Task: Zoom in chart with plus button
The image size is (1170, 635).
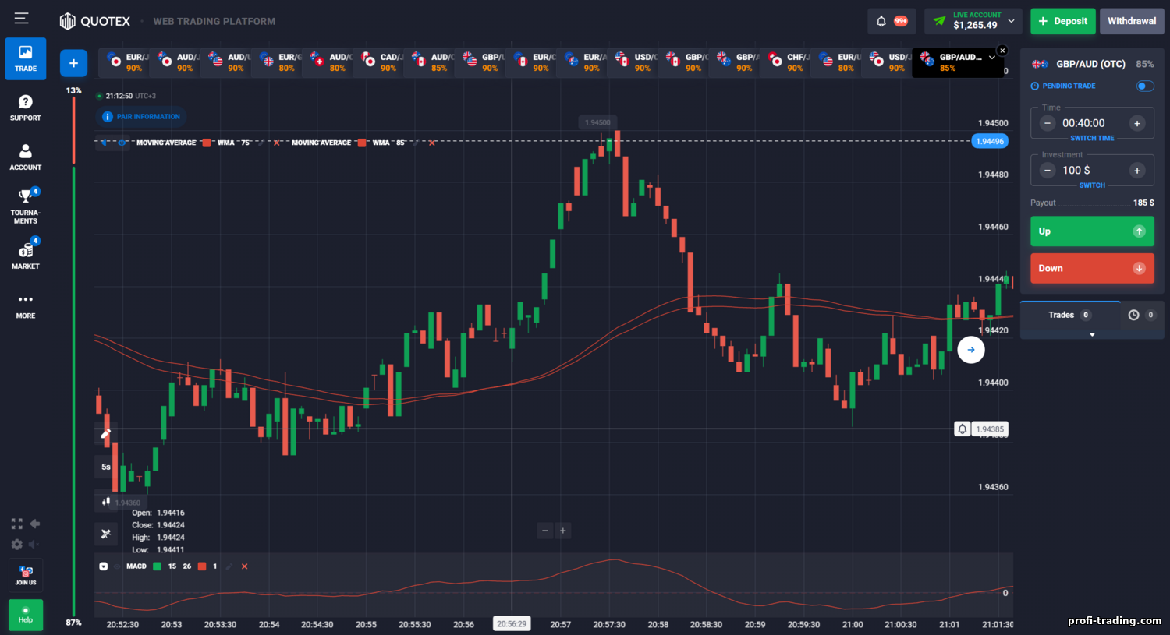Action: click(x=562, y=531)
